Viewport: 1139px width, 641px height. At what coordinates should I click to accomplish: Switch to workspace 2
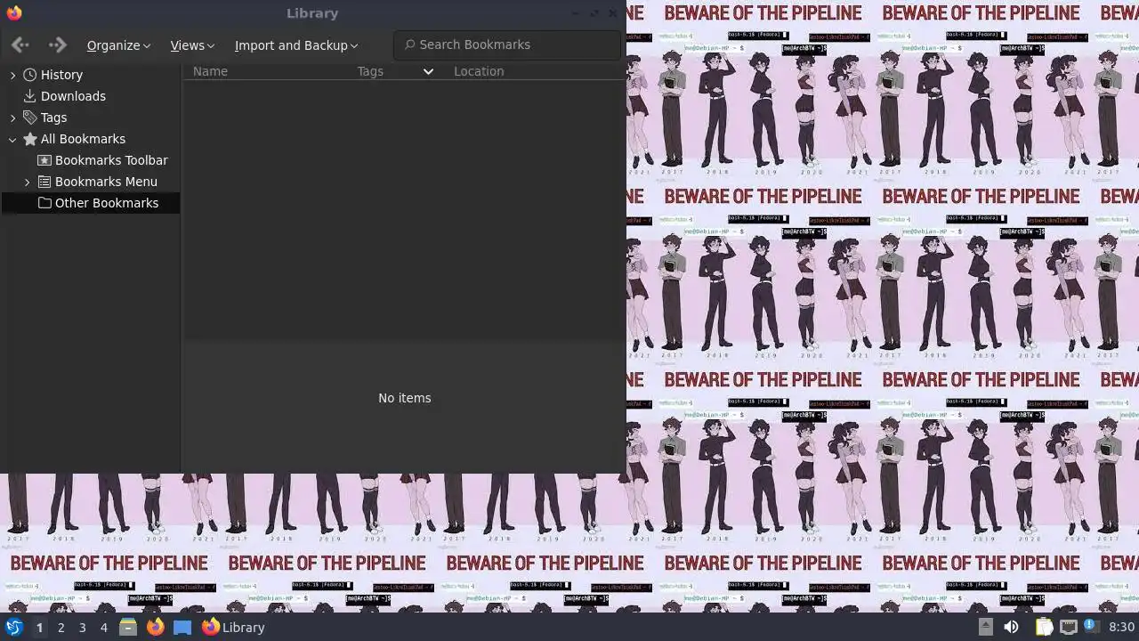pos(61,628)
